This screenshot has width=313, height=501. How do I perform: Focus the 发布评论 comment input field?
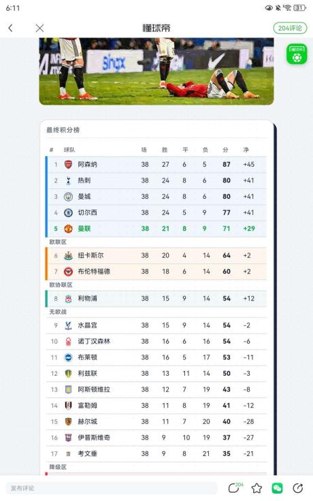[x=112, y=488]
